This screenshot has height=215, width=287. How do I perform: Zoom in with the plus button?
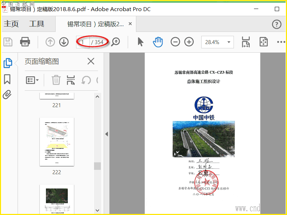tap(189, 42)
